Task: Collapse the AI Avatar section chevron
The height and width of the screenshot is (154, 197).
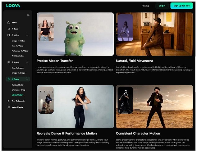Action: pyautogui.click(x=27, y=79)
